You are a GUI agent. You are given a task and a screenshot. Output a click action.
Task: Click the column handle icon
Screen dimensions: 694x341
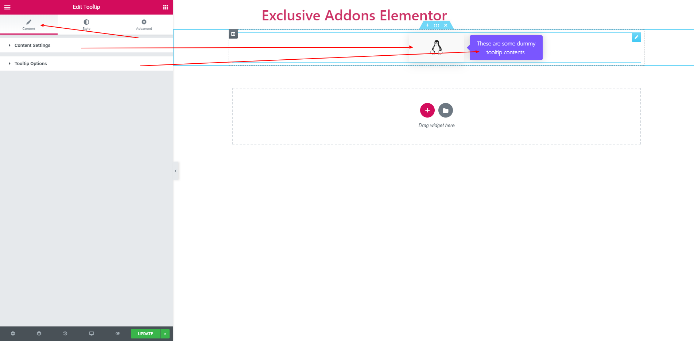click(233, 34)
